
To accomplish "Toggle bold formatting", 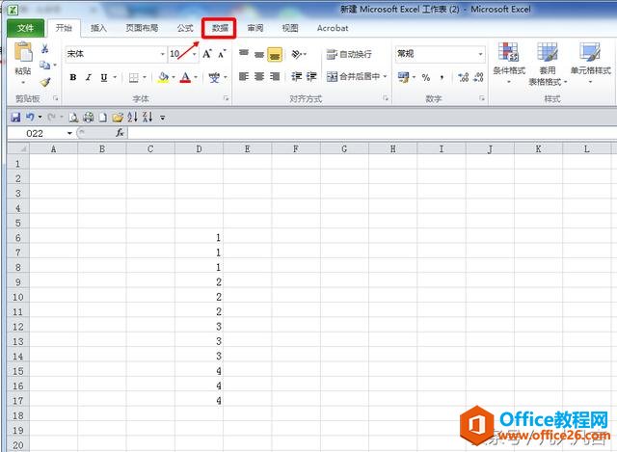I will 73,77.
